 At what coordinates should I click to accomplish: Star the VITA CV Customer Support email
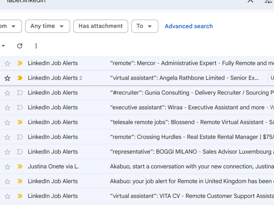pos(7,196)
